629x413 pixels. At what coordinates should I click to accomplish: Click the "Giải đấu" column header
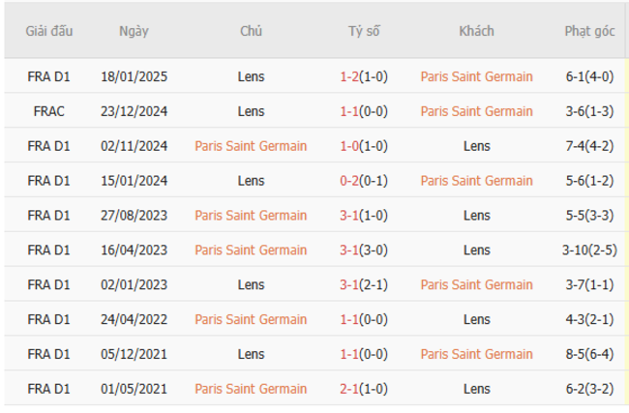pyautogui.click(x=48, y=31)
